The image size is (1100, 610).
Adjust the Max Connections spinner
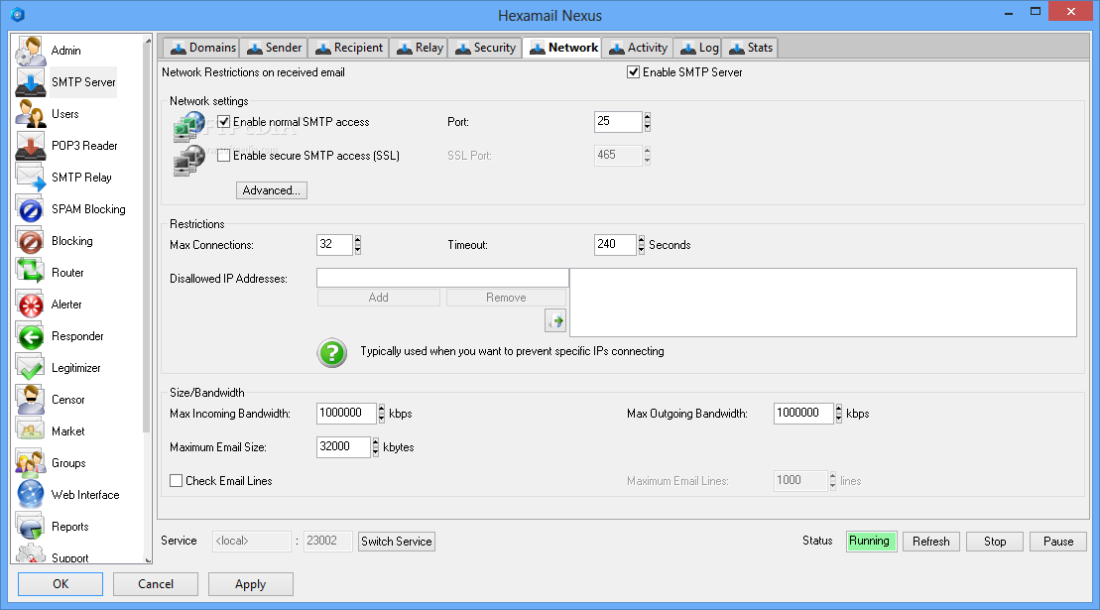click(358, 245)
